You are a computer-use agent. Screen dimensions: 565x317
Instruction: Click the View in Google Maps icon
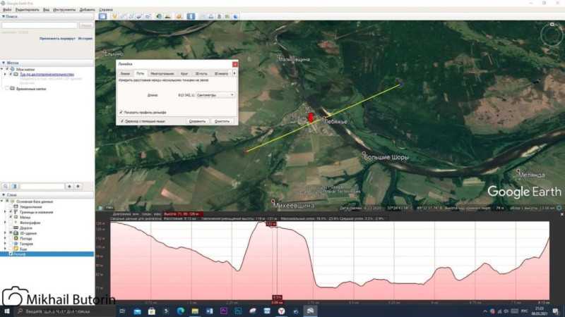227,16
